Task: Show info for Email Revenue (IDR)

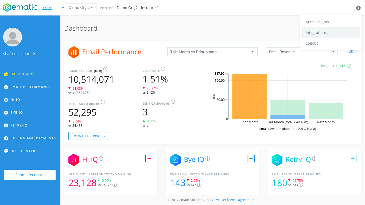Action: (105, 69)
